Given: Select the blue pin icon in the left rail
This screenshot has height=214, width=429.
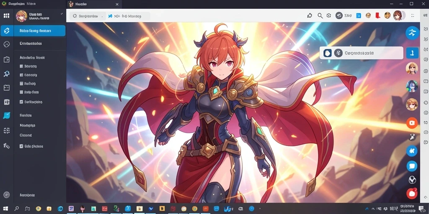Looking at the screenshot, I should [7, 74].
